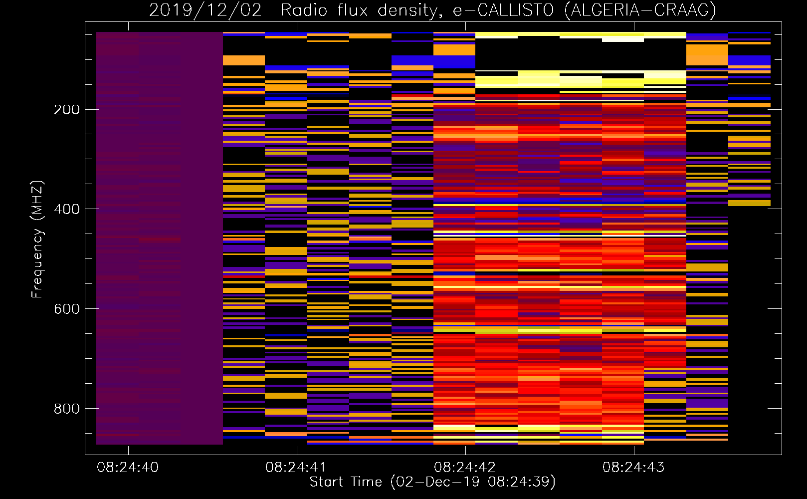Click the plot title with the date 2019/12/02
Image resolution: width=807 pixels, height=499 pixels.
(432, 10)
